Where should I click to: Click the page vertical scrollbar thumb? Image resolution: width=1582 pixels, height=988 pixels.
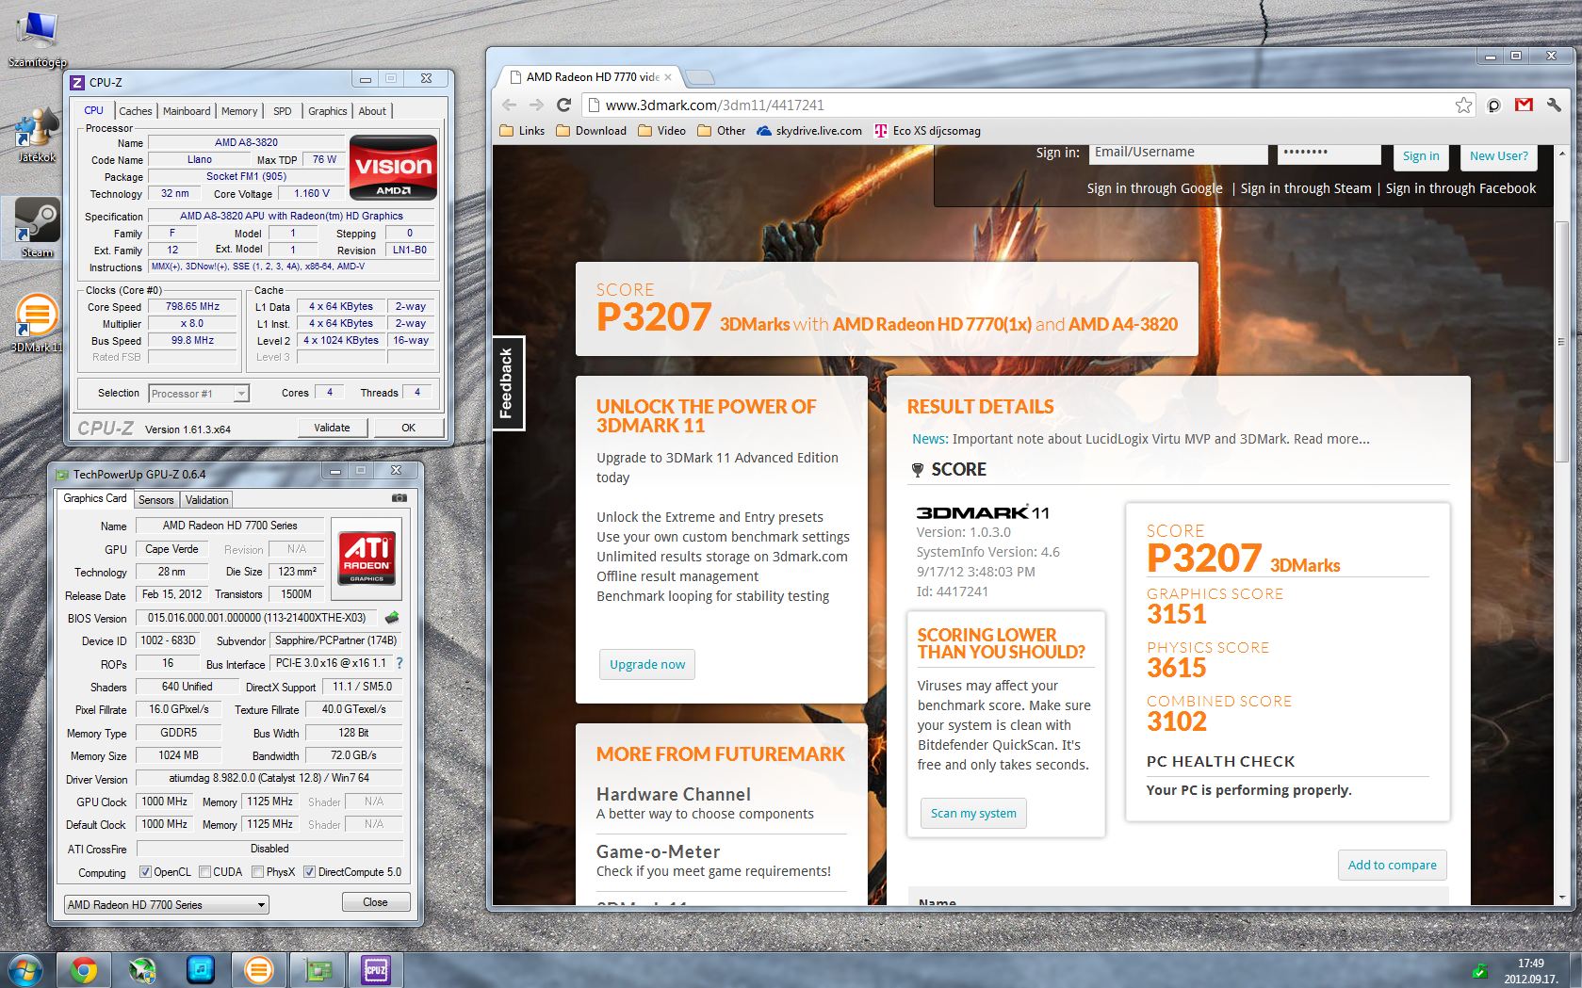coord(1561,341)
